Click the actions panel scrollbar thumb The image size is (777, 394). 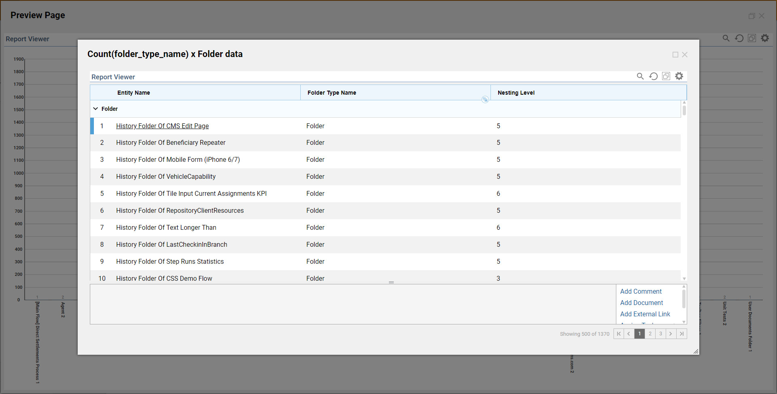(x=684, y=299)
